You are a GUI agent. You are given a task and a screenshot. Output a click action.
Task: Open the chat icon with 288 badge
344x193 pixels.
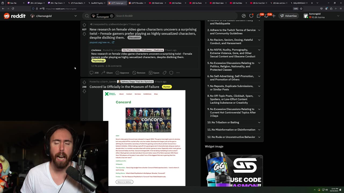pyautogui.click(x=259, y=16)
